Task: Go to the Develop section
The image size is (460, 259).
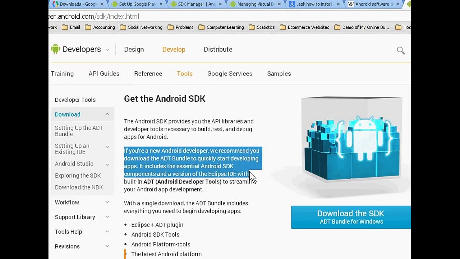Action: [x=174, y=49]
